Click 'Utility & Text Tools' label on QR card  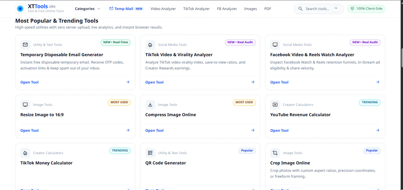click(172, 153)
